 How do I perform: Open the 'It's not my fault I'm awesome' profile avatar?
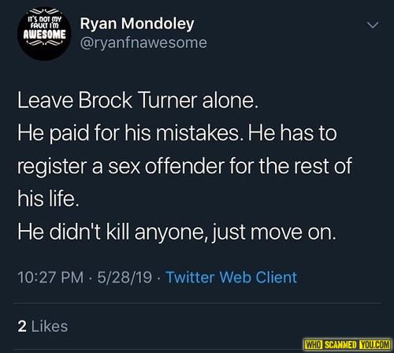coord(44,34)
